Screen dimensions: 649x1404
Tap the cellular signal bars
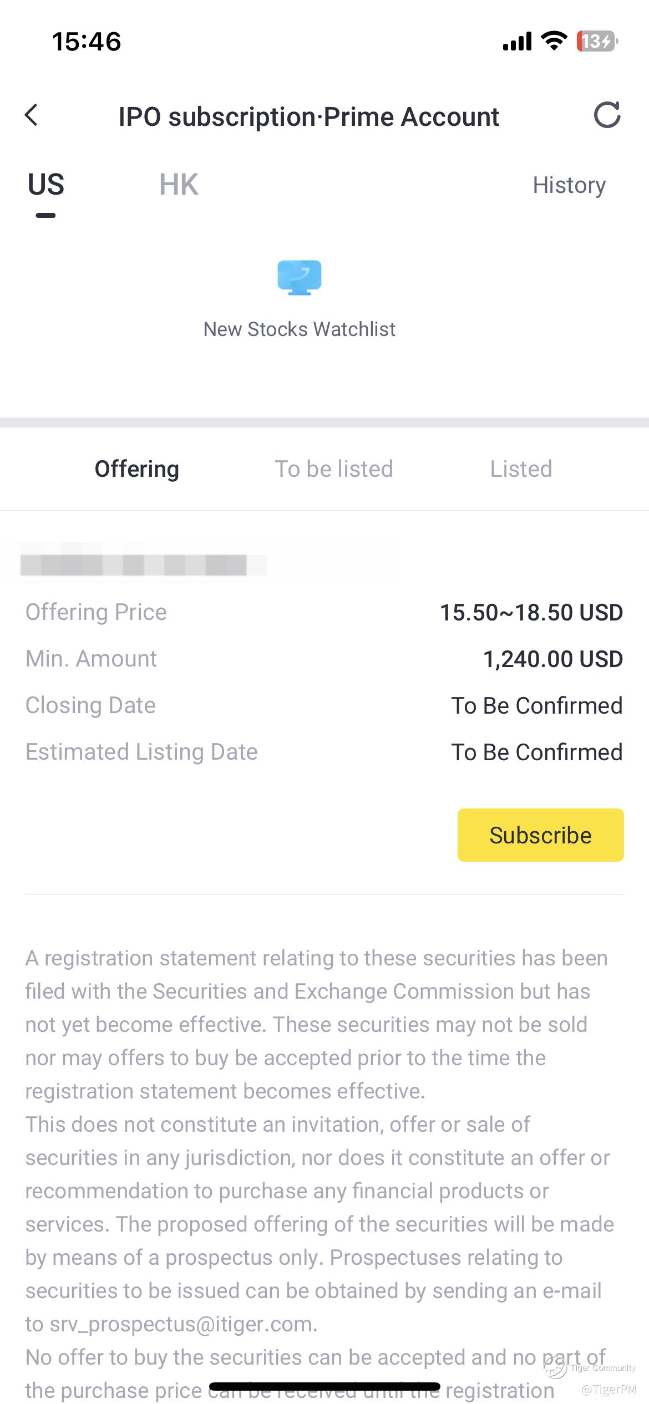517,42
